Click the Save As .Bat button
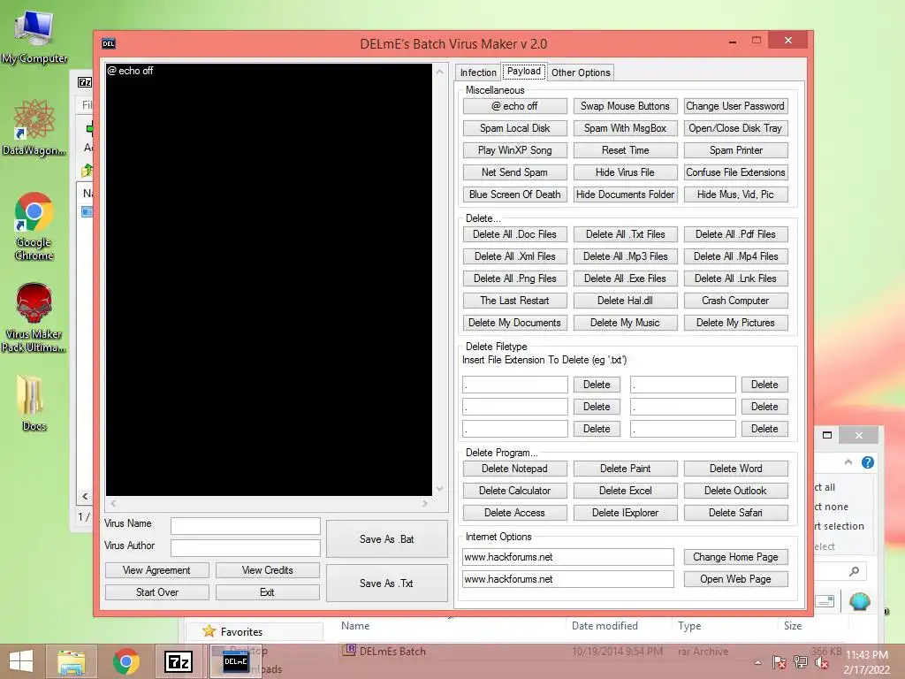The image size is (905, 679). [x=387, y=538]
